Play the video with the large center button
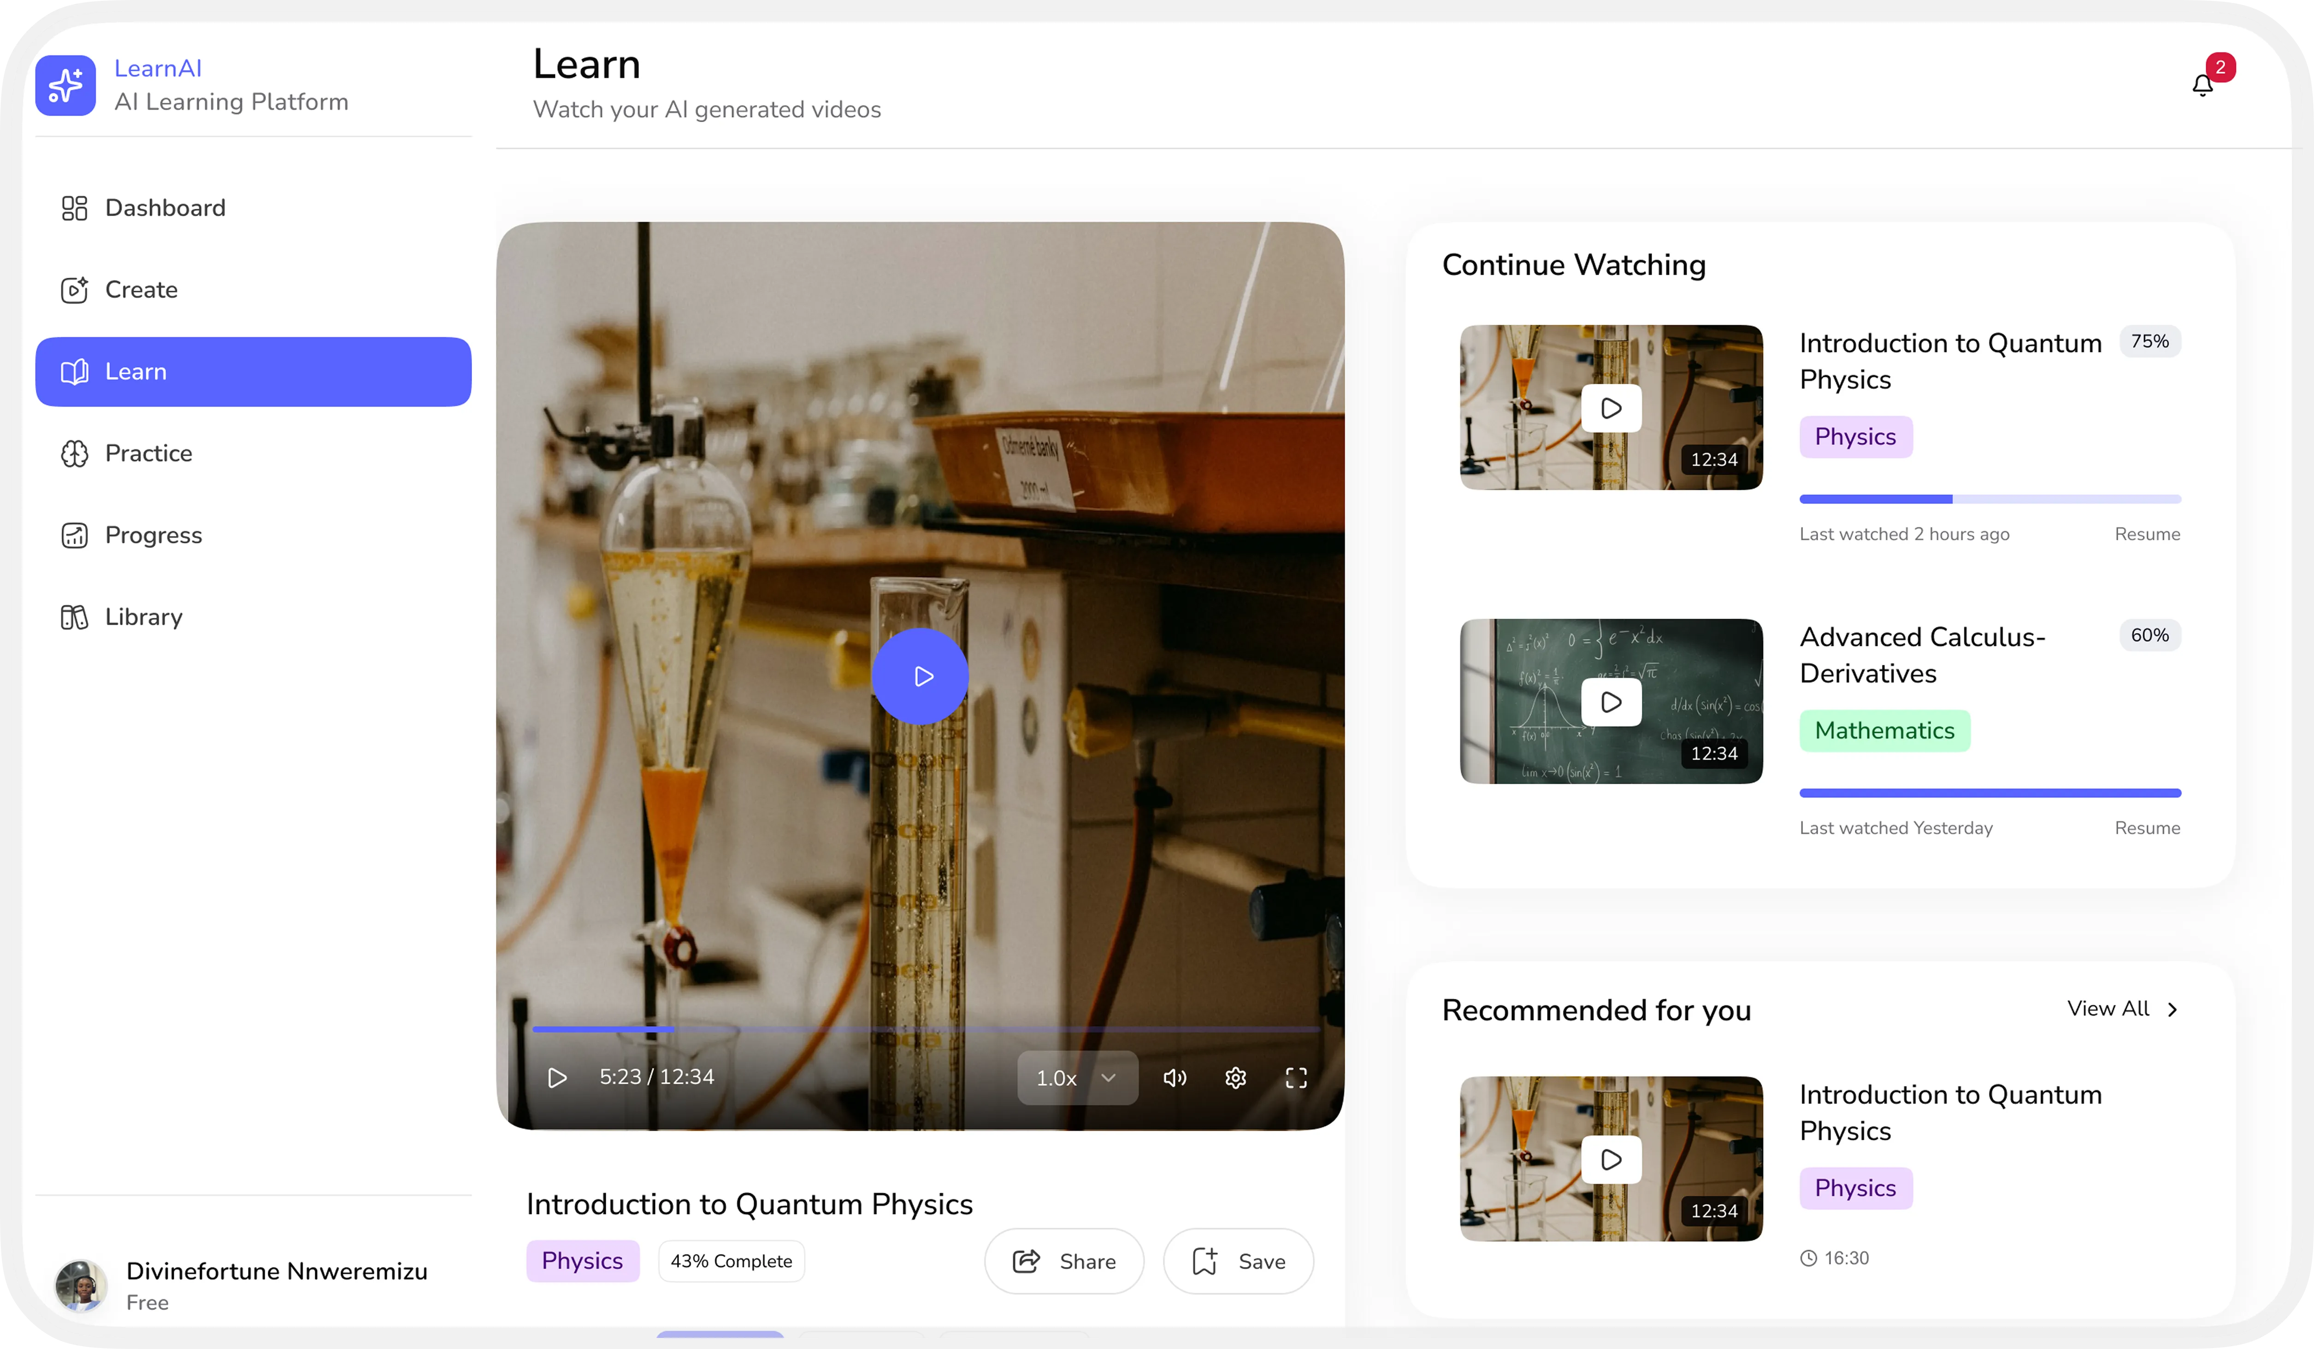2314x1349 pixels. [x=920, y=676]
